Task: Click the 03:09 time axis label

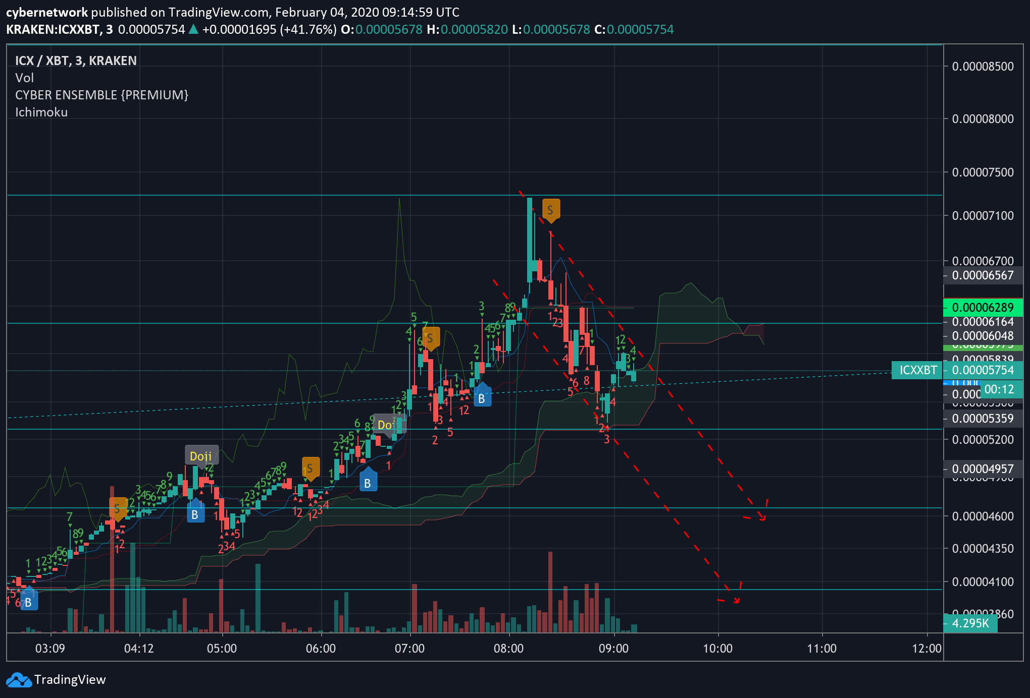Action: pyautogui.click(x=50, y=649)
